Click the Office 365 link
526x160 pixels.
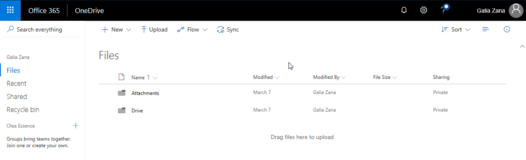pyautogui.click(x=44, y=11)
